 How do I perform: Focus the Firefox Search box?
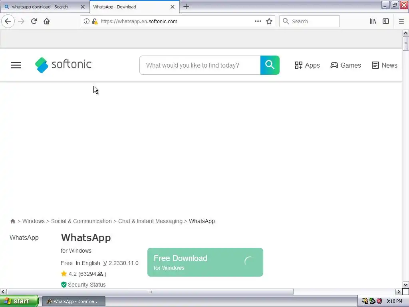(310, 21)
